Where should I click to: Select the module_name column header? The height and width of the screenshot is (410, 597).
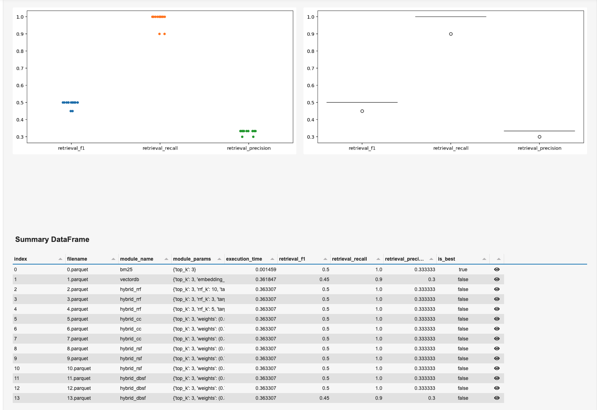tap(137, 259)
